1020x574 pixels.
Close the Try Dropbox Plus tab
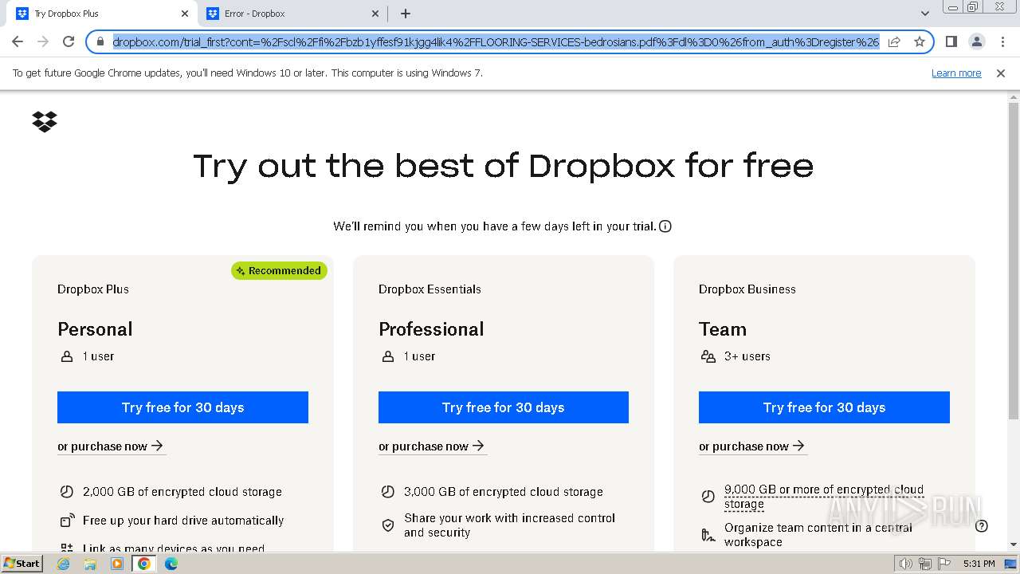click(x=185, y=14)
